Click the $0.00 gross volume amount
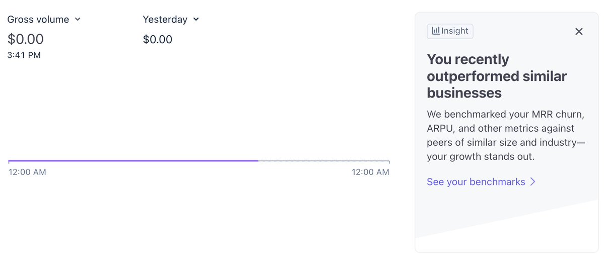The image size is (604, 271). (25, 39)
